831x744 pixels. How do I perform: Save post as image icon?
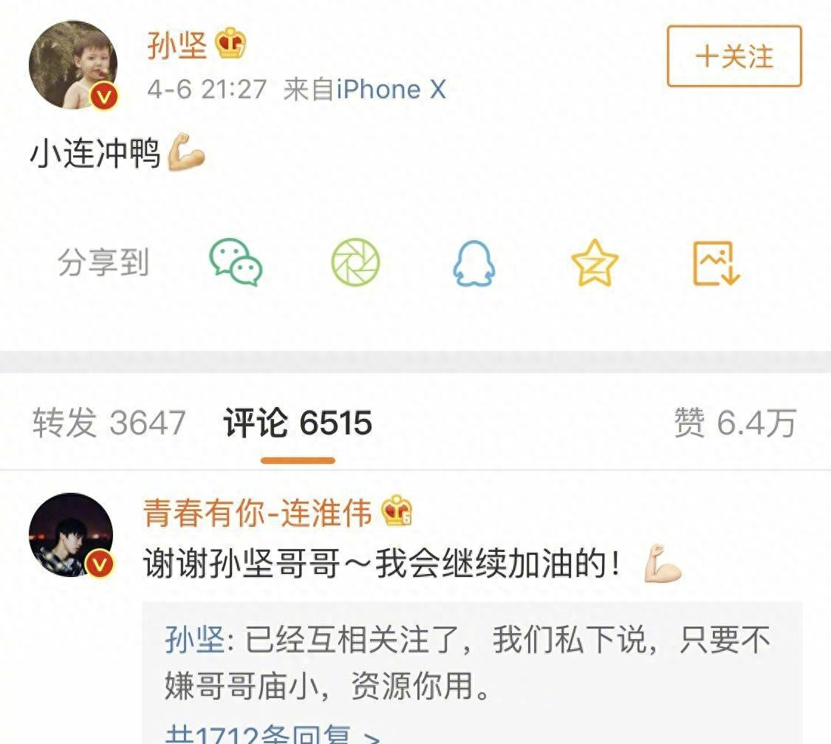click(x=717, y=263)
